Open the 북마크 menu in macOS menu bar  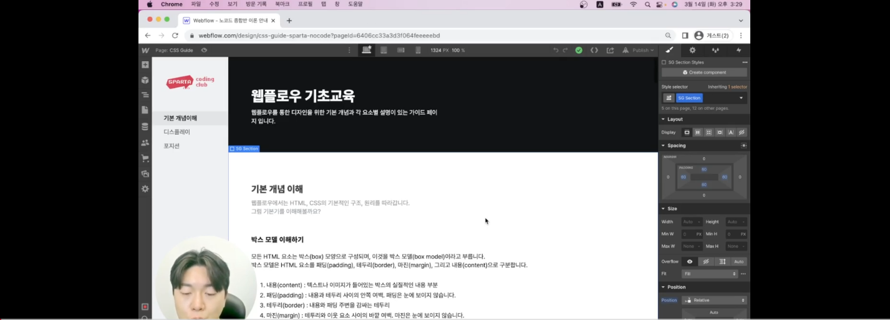[x=282, y=4]
